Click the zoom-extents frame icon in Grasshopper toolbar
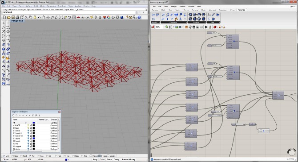The image size is (298, 162). click(171, 27)
